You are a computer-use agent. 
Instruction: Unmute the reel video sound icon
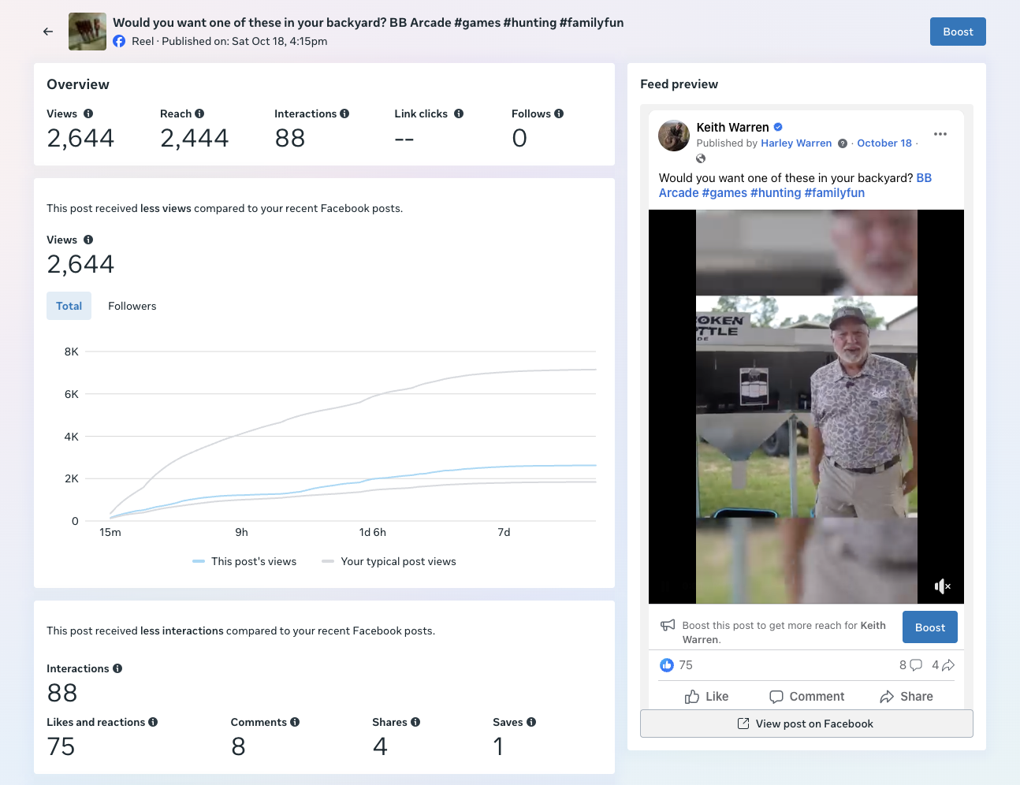point(942,586)
